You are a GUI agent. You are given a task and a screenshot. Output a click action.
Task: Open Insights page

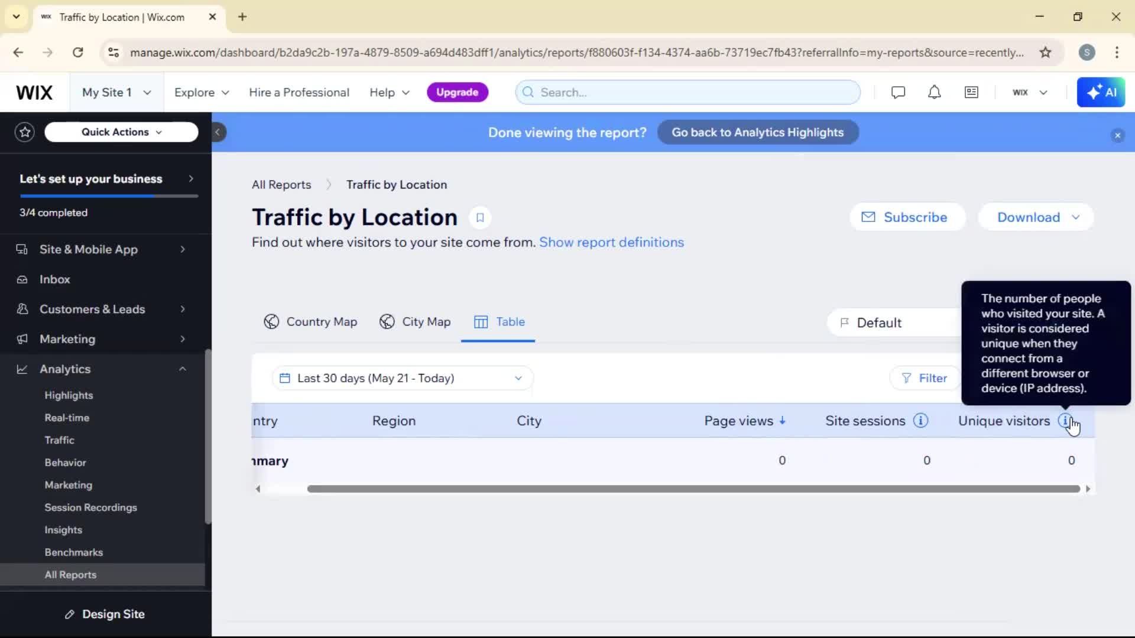click(x=63, y=530)
